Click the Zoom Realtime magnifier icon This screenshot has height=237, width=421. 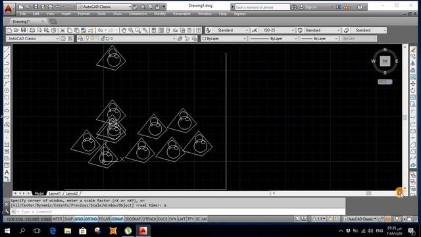pos(131,30)
